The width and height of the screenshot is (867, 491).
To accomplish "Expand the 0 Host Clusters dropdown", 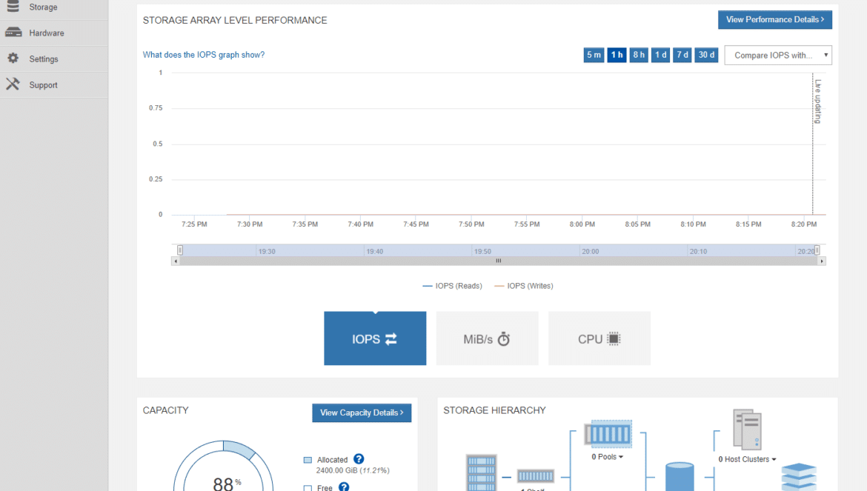I will pyautogui.click(x=747, y=459).
